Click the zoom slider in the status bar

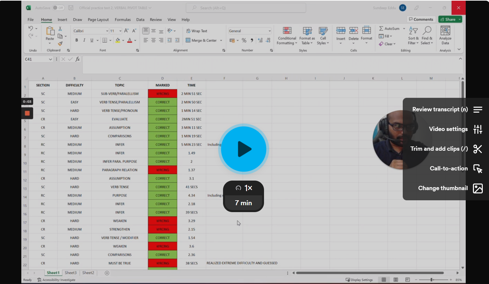[432, 280]
